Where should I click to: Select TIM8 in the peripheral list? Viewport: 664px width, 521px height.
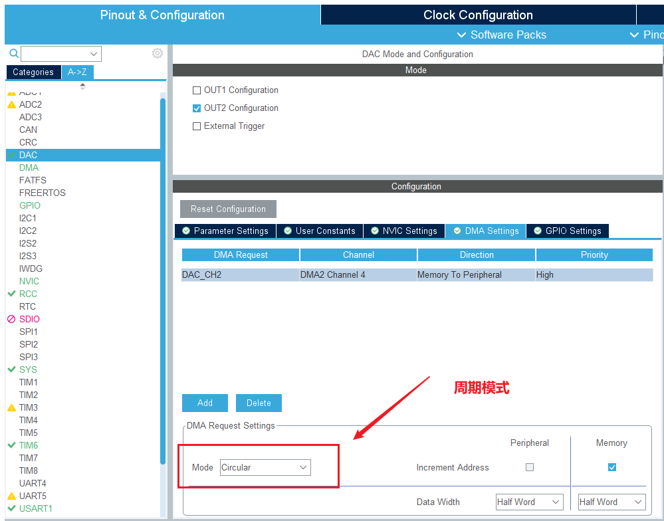click(29, 470)
